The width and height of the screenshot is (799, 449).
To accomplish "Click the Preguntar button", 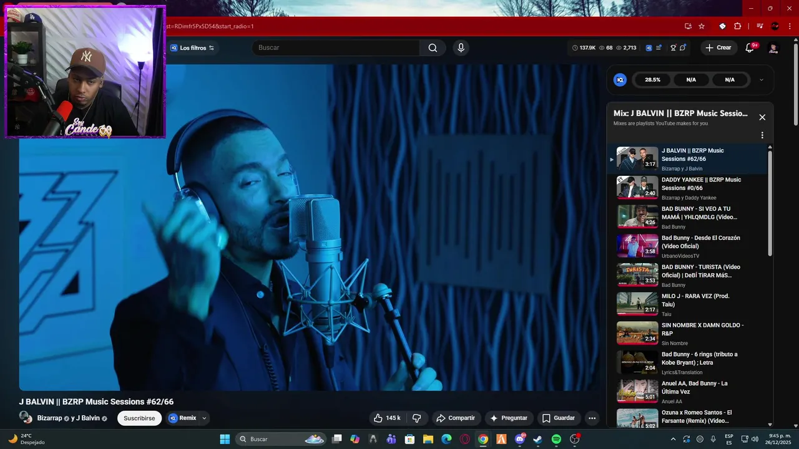I will 509,418.
